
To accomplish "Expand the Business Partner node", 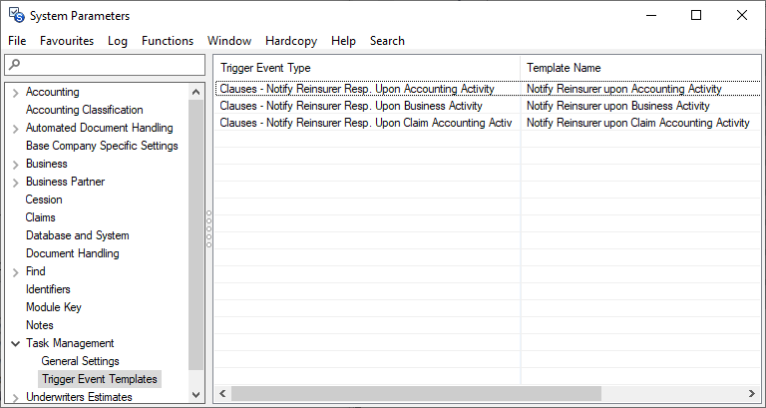I will pos(15,182).
